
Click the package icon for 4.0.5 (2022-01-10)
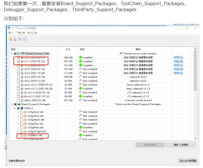(x=22, y=69)
